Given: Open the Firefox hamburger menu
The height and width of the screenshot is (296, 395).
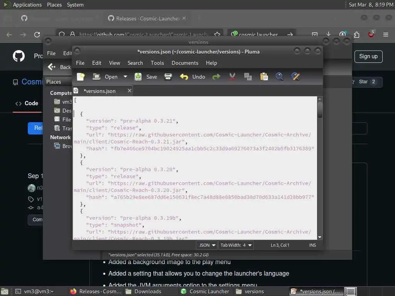Looking at the screenshot, I should pos(386,34).
